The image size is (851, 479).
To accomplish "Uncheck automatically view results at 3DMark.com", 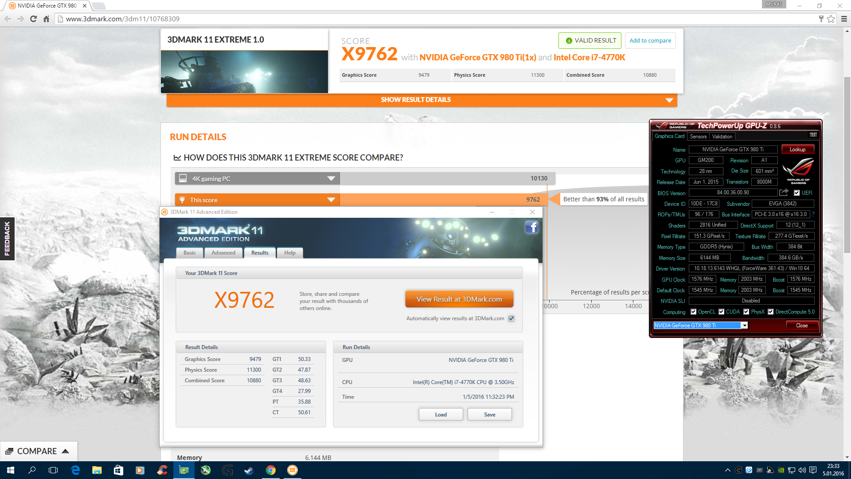I will (x=511, y=318).
